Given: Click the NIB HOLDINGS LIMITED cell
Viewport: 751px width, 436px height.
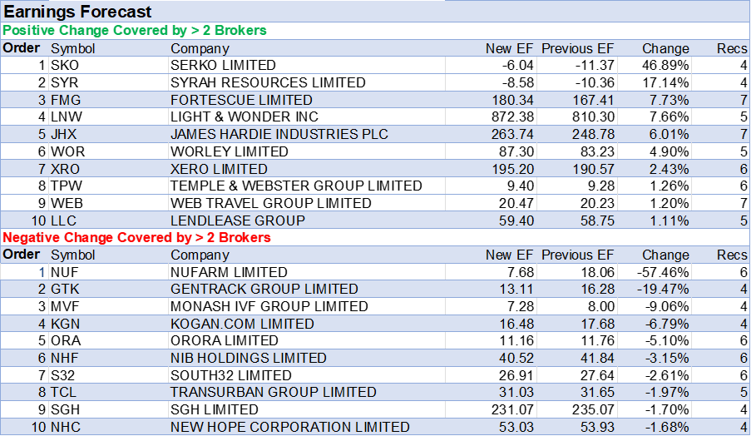Looking at the screenshot, I should pyautogui.click(x=249, y=358).
